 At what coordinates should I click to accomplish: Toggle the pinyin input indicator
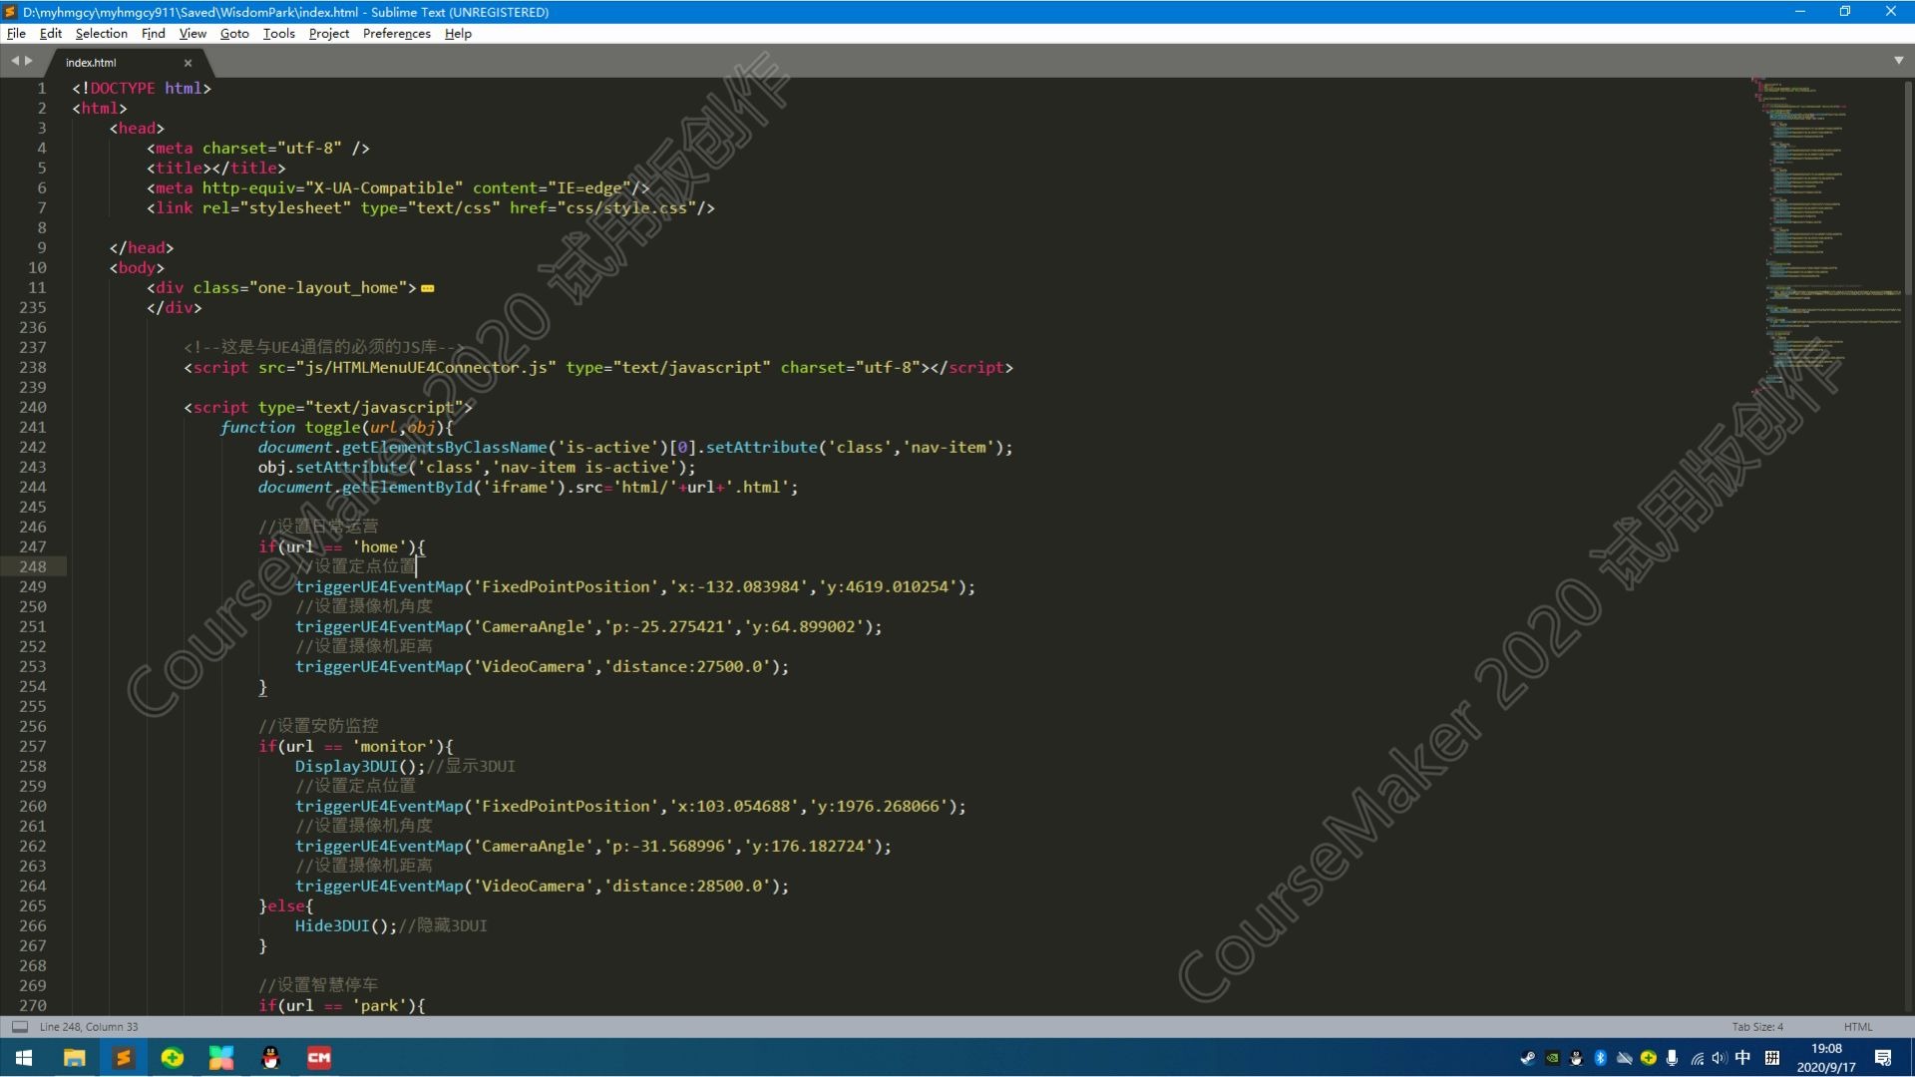coord(1773,1057)
